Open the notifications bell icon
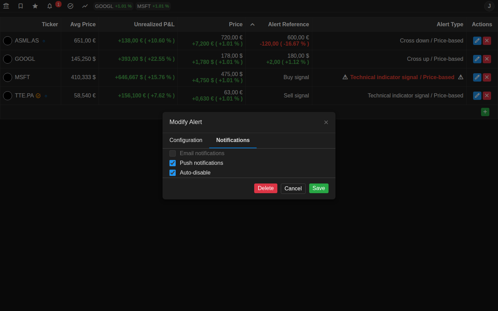498x311 pixels. point(50,6)
